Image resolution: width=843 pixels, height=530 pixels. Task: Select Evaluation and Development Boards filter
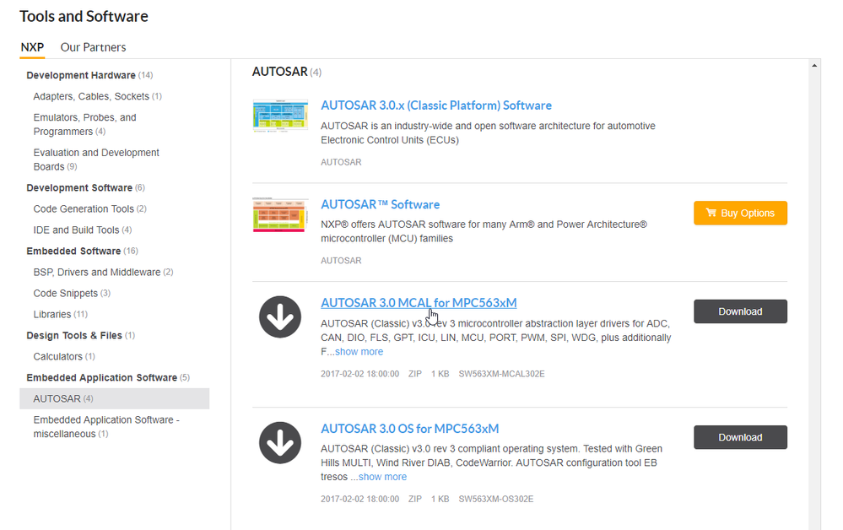[96, 160]
